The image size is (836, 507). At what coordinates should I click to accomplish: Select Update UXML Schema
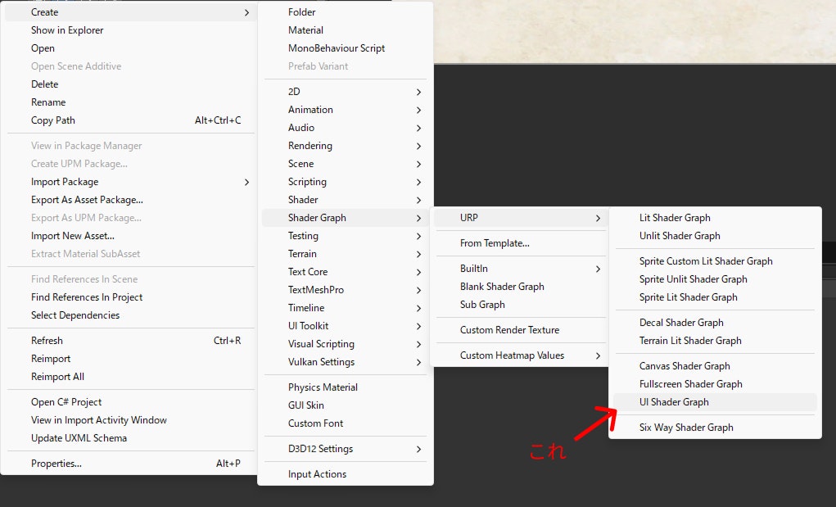coord(129,438)
